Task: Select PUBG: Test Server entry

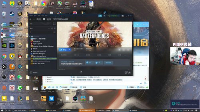Action: pyautogui.click(x=39, y=63)
